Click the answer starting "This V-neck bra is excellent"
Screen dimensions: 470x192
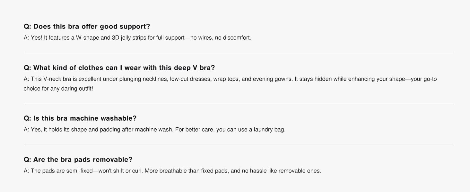(230, 79)
